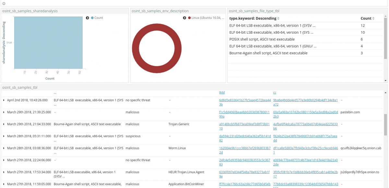Toggle the legend of the sharedanalysis chart
This screenshot has width=389, height=188.
coord(88,18)
